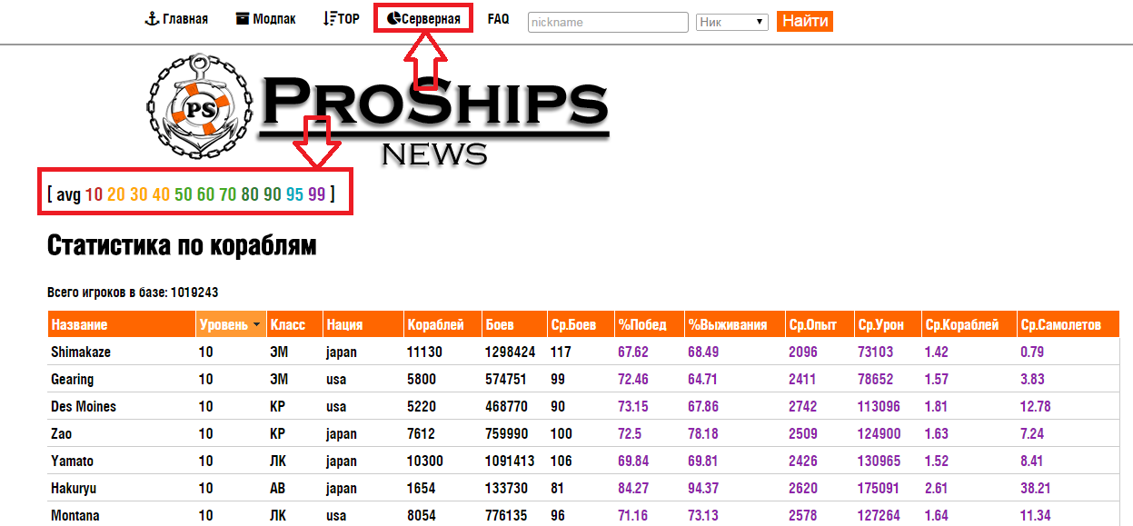Expand the Ник search type dropdown
1133x526 pixels.
point(731,22)
